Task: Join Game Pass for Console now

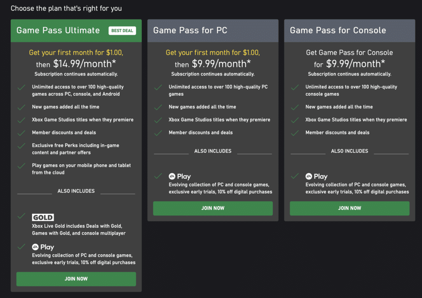Action: [x=349, y=208]
